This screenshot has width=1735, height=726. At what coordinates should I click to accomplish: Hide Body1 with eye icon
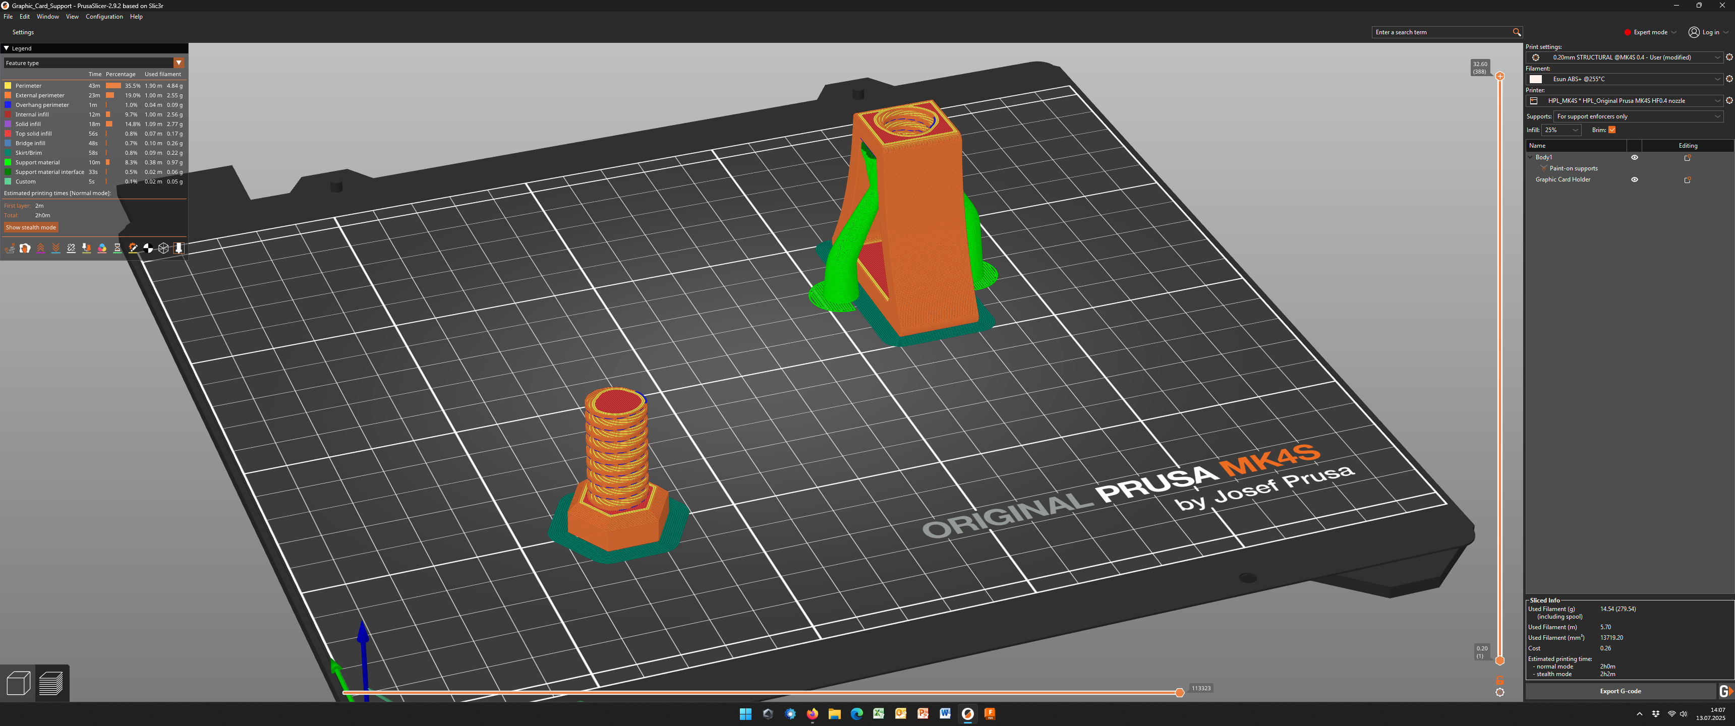(1634, 158)
